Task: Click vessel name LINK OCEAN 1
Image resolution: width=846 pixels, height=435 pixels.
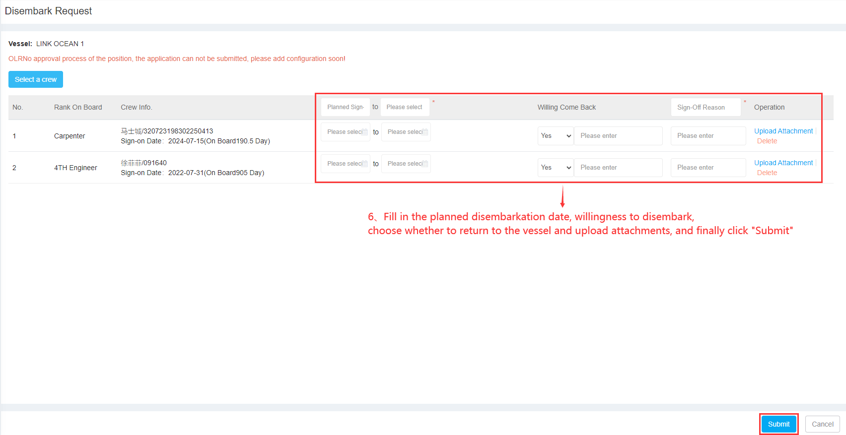Action: tap(60, 44)
